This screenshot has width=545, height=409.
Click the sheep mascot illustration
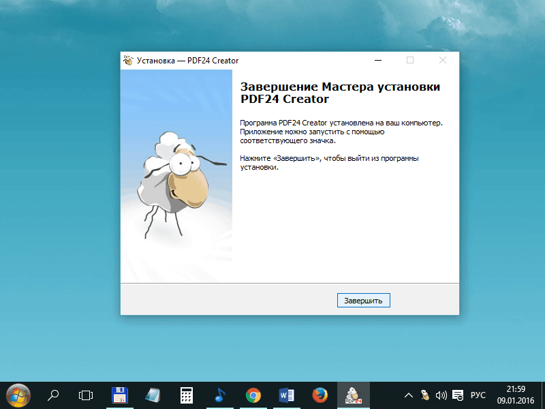coord(181,183)
